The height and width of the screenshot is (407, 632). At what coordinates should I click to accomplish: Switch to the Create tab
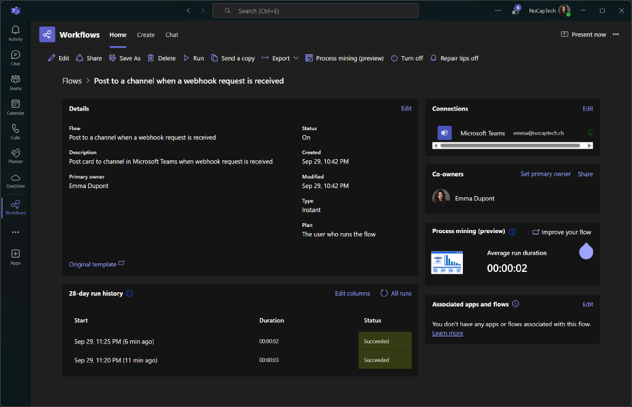(x=146, y=35)
